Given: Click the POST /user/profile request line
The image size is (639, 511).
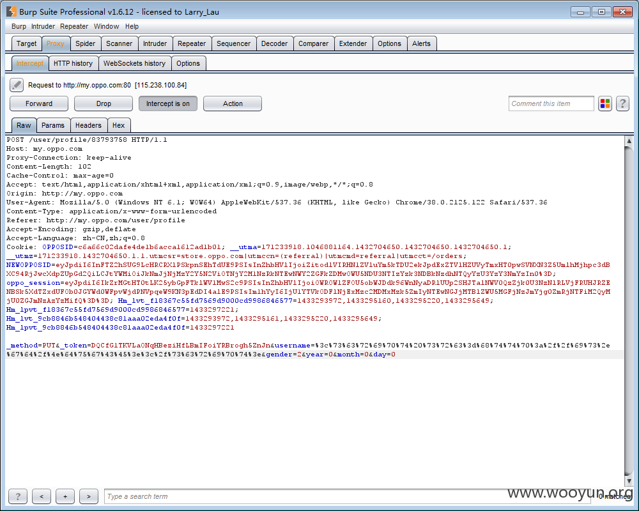Looking at the screenshot, I should 87,140.
